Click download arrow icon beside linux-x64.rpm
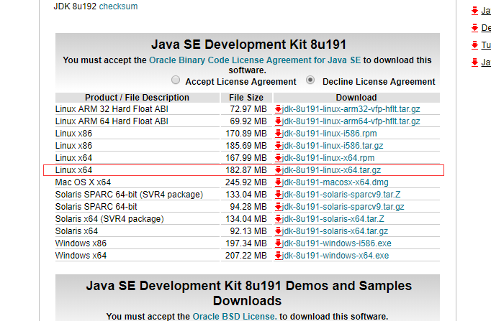 [278, 158]
